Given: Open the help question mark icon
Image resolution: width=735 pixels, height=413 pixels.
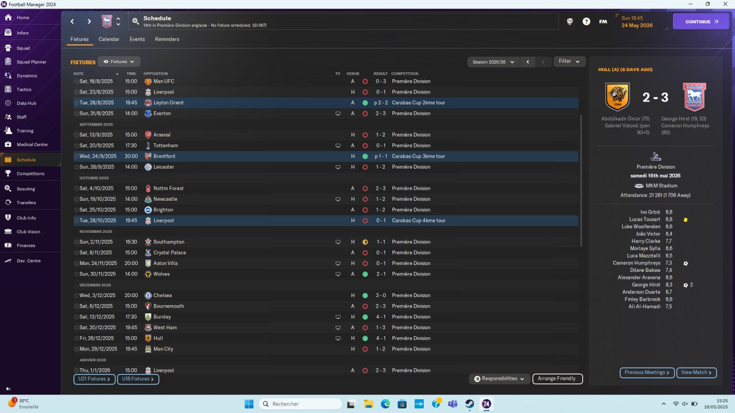Looking at the screenshot, I should [x=586, y=22].
